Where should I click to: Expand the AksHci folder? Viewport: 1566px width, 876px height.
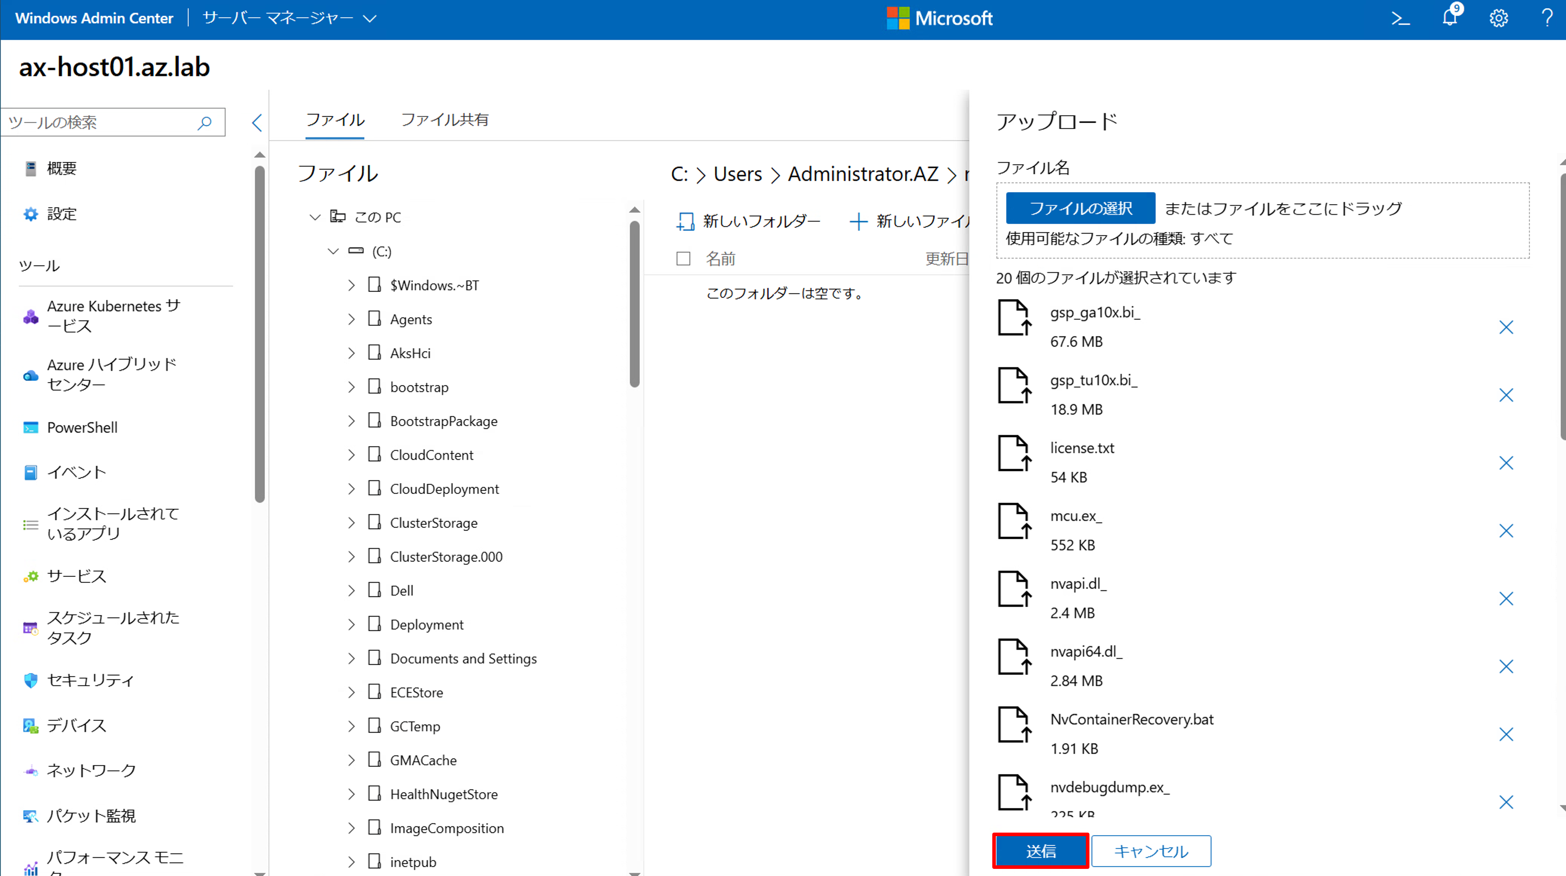351,353
